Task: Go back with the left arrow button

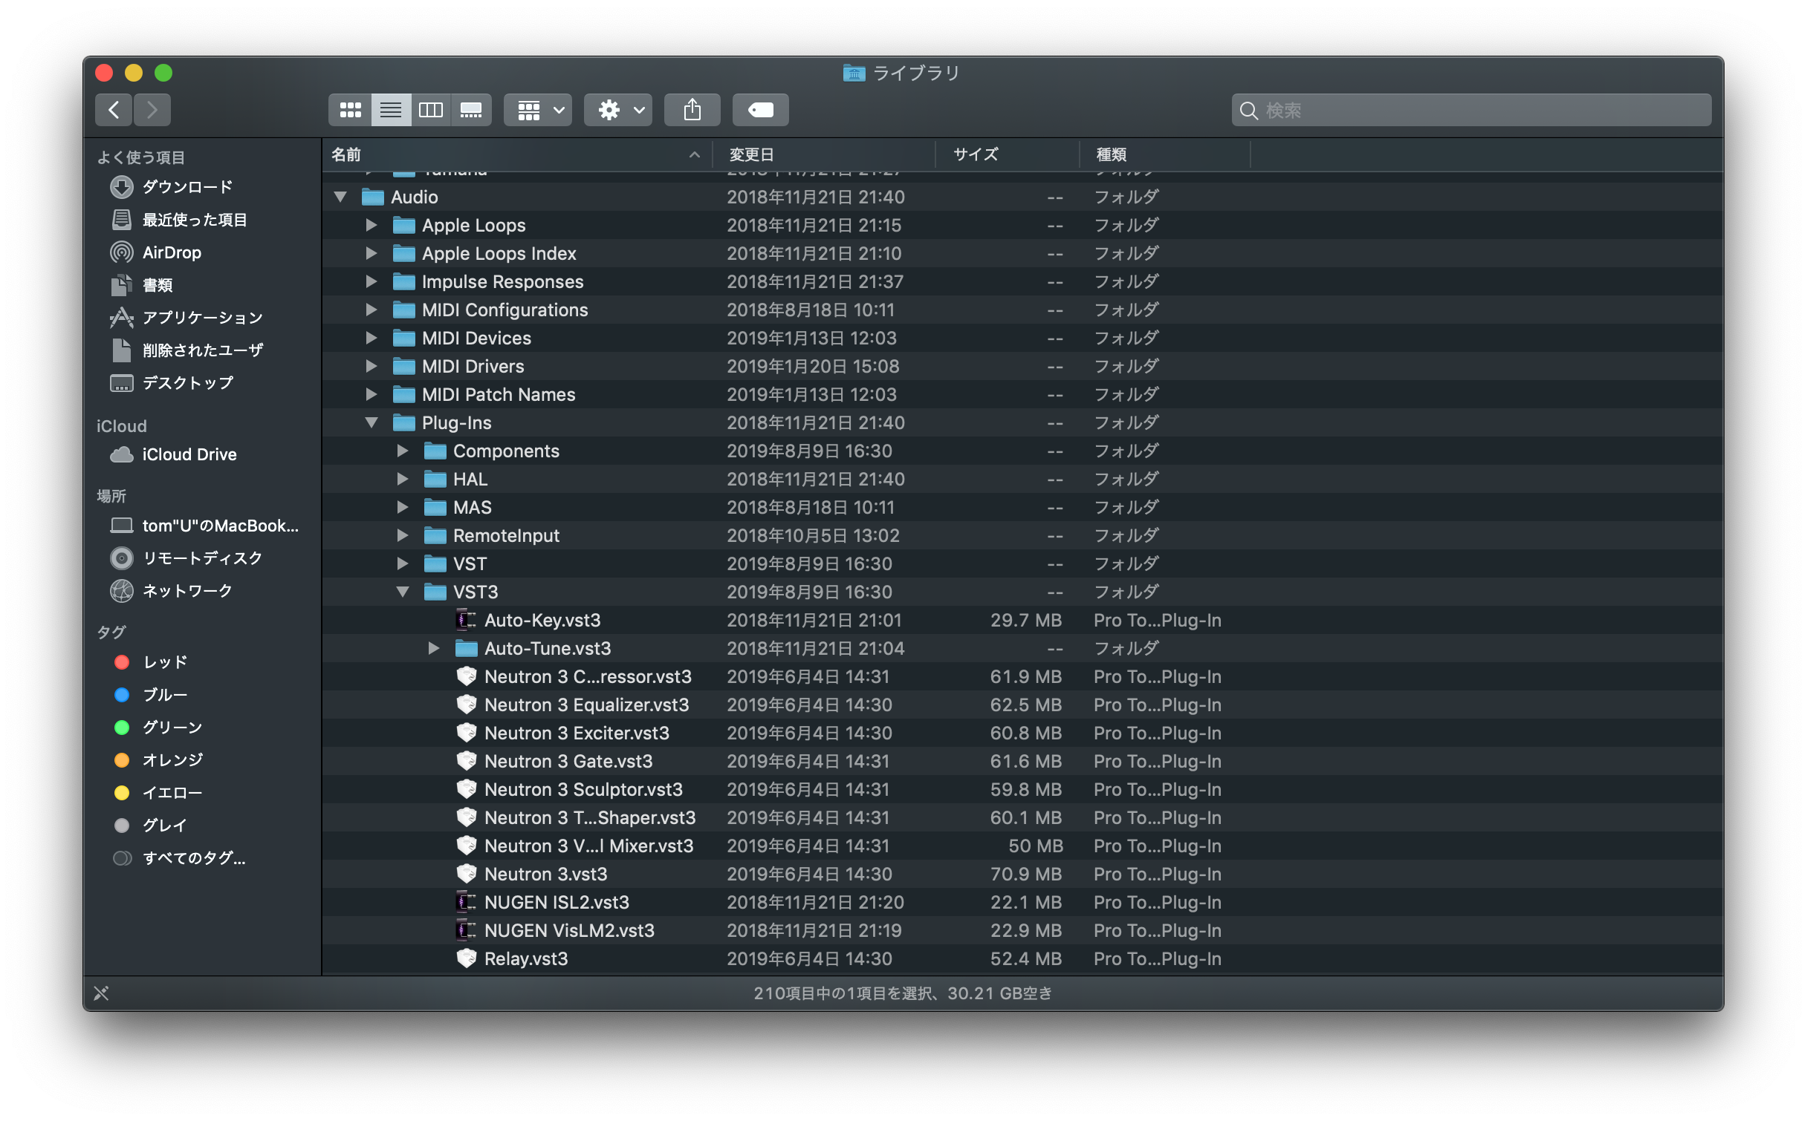Action: pos(114,110)
